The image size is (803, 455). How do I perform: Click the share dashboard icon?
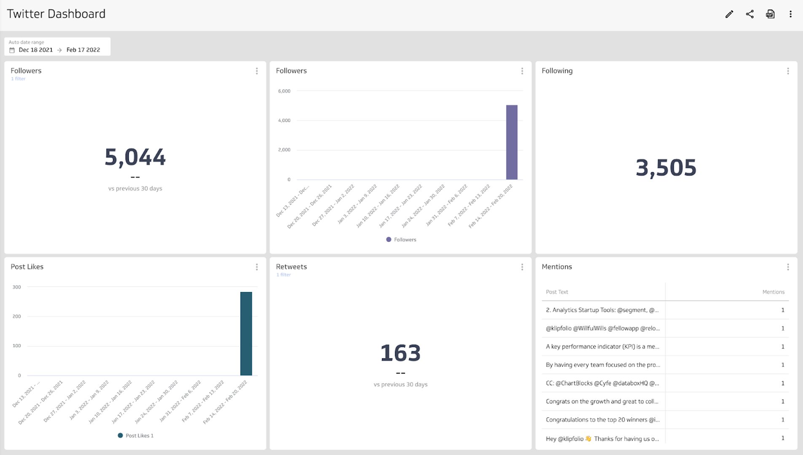point(749,14)
